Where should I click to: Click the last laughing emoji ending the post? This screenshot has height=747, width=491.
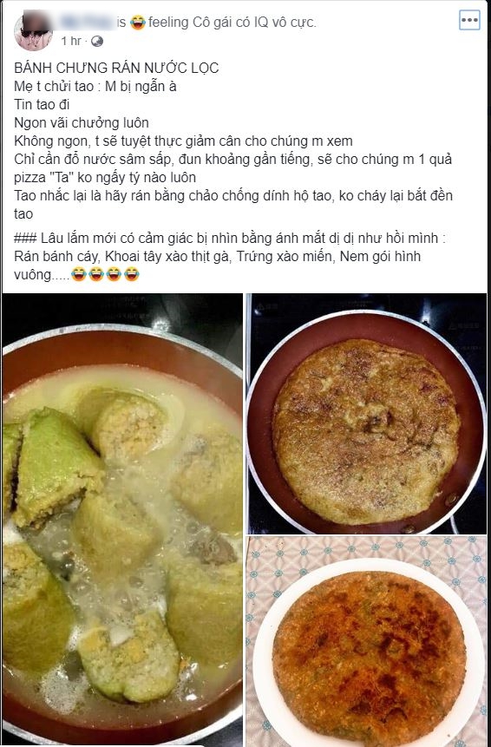132,274
